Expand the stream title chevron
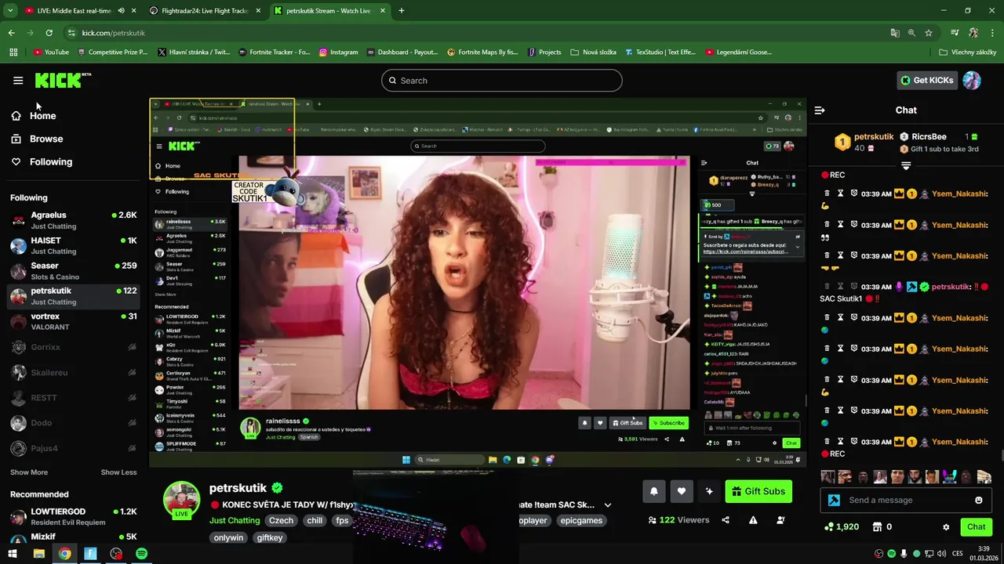This screenshot has width=1004, height=564. pyautogui.click(x=607, y=505)
